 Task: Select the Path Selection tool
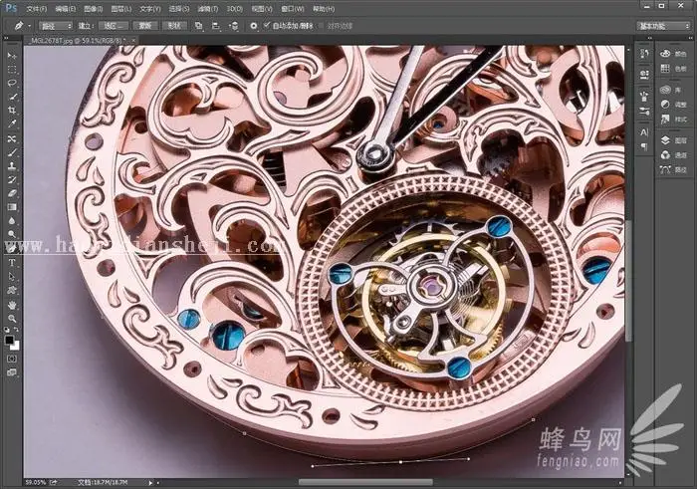12,276
